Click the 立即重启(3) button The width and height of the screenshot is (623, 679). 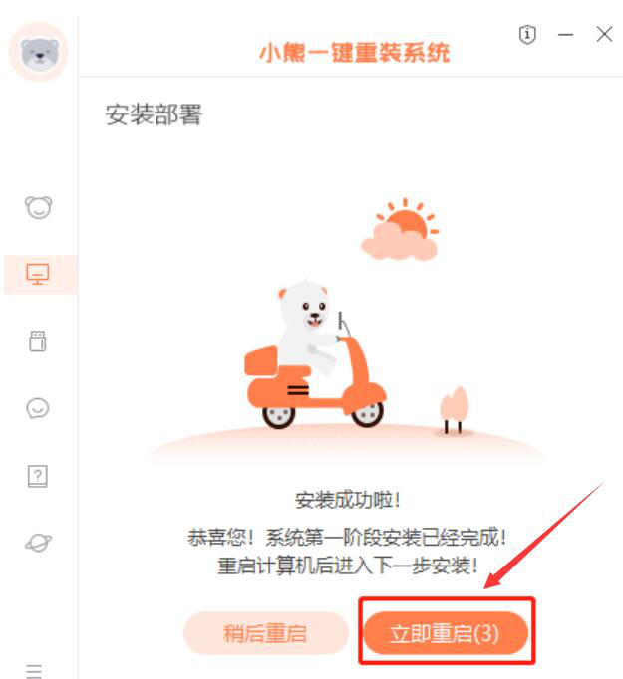click(446, 633)
